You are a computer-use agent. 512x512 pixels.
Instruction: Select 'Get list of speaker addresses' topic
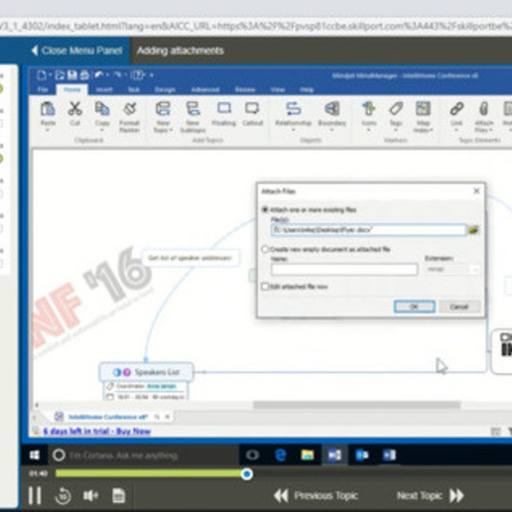[x=190, y=258]
